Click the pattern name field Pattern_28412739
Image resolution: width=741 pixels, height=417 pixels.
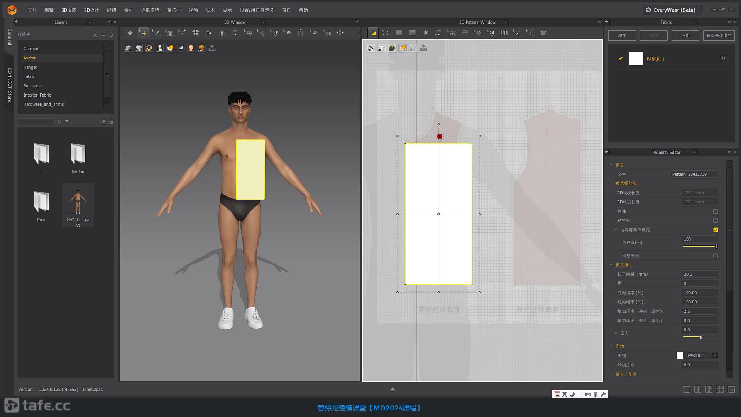click(694, 174)
